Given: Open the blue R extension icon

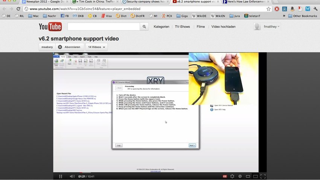Looking at the screenshot, I should pyautogui.click(x=285, y=9).
